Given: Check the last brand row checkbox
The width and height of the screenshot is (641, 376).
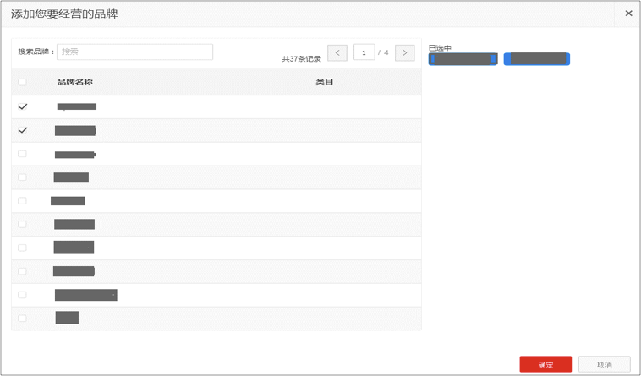Looking at the screenshot, I should tap(23, 319).
